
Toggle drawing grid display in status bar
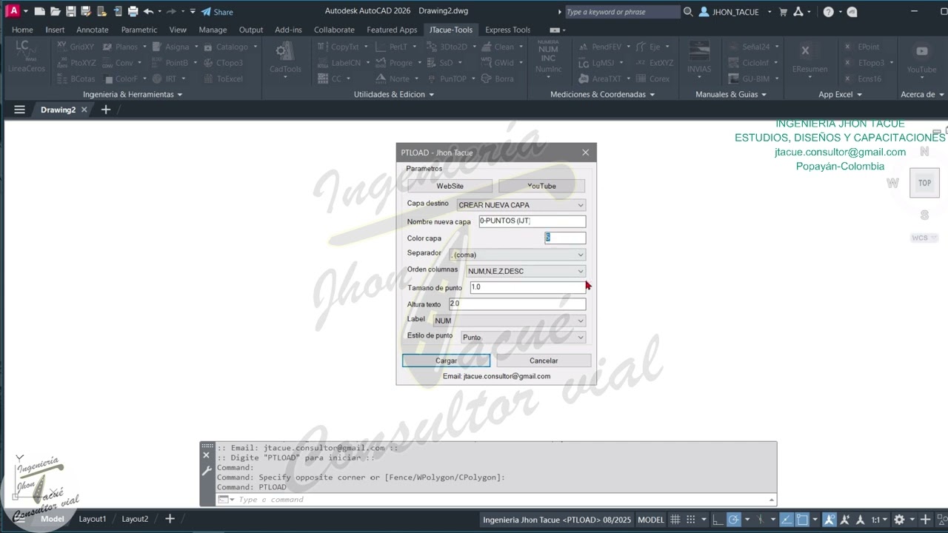click(x=676, y=520)
